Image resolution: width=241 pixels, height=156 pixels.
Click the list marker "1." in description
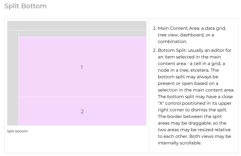point(155,28)
